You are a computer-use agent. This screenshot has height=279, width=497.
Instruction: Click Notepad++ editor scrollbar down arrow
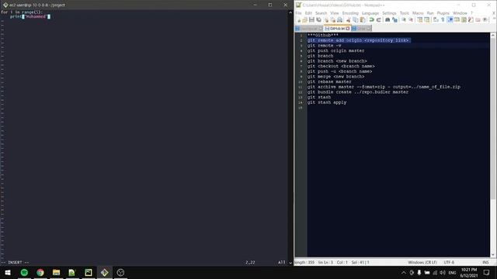pos(493,254)
